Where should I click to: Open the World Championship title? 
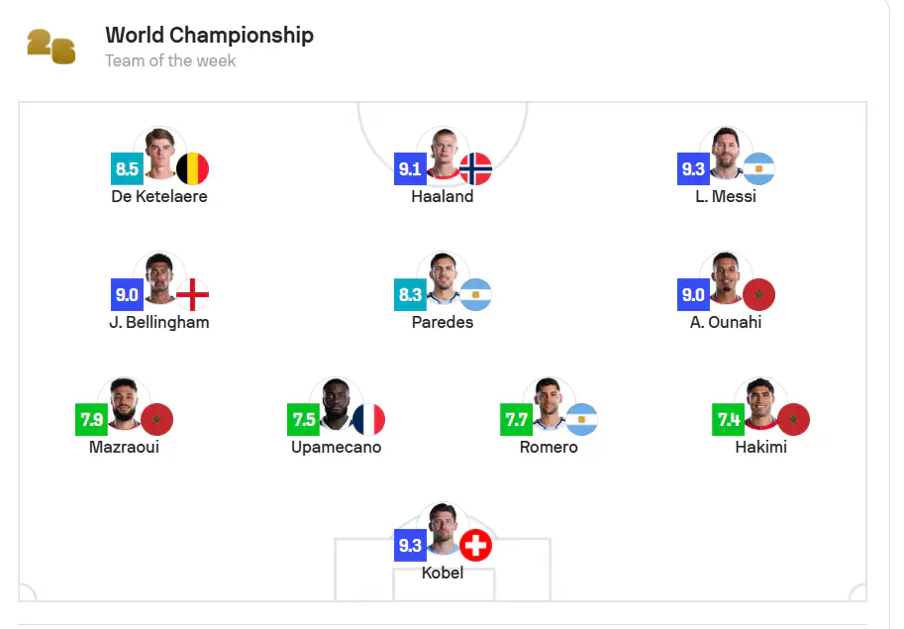pos(210,36)
